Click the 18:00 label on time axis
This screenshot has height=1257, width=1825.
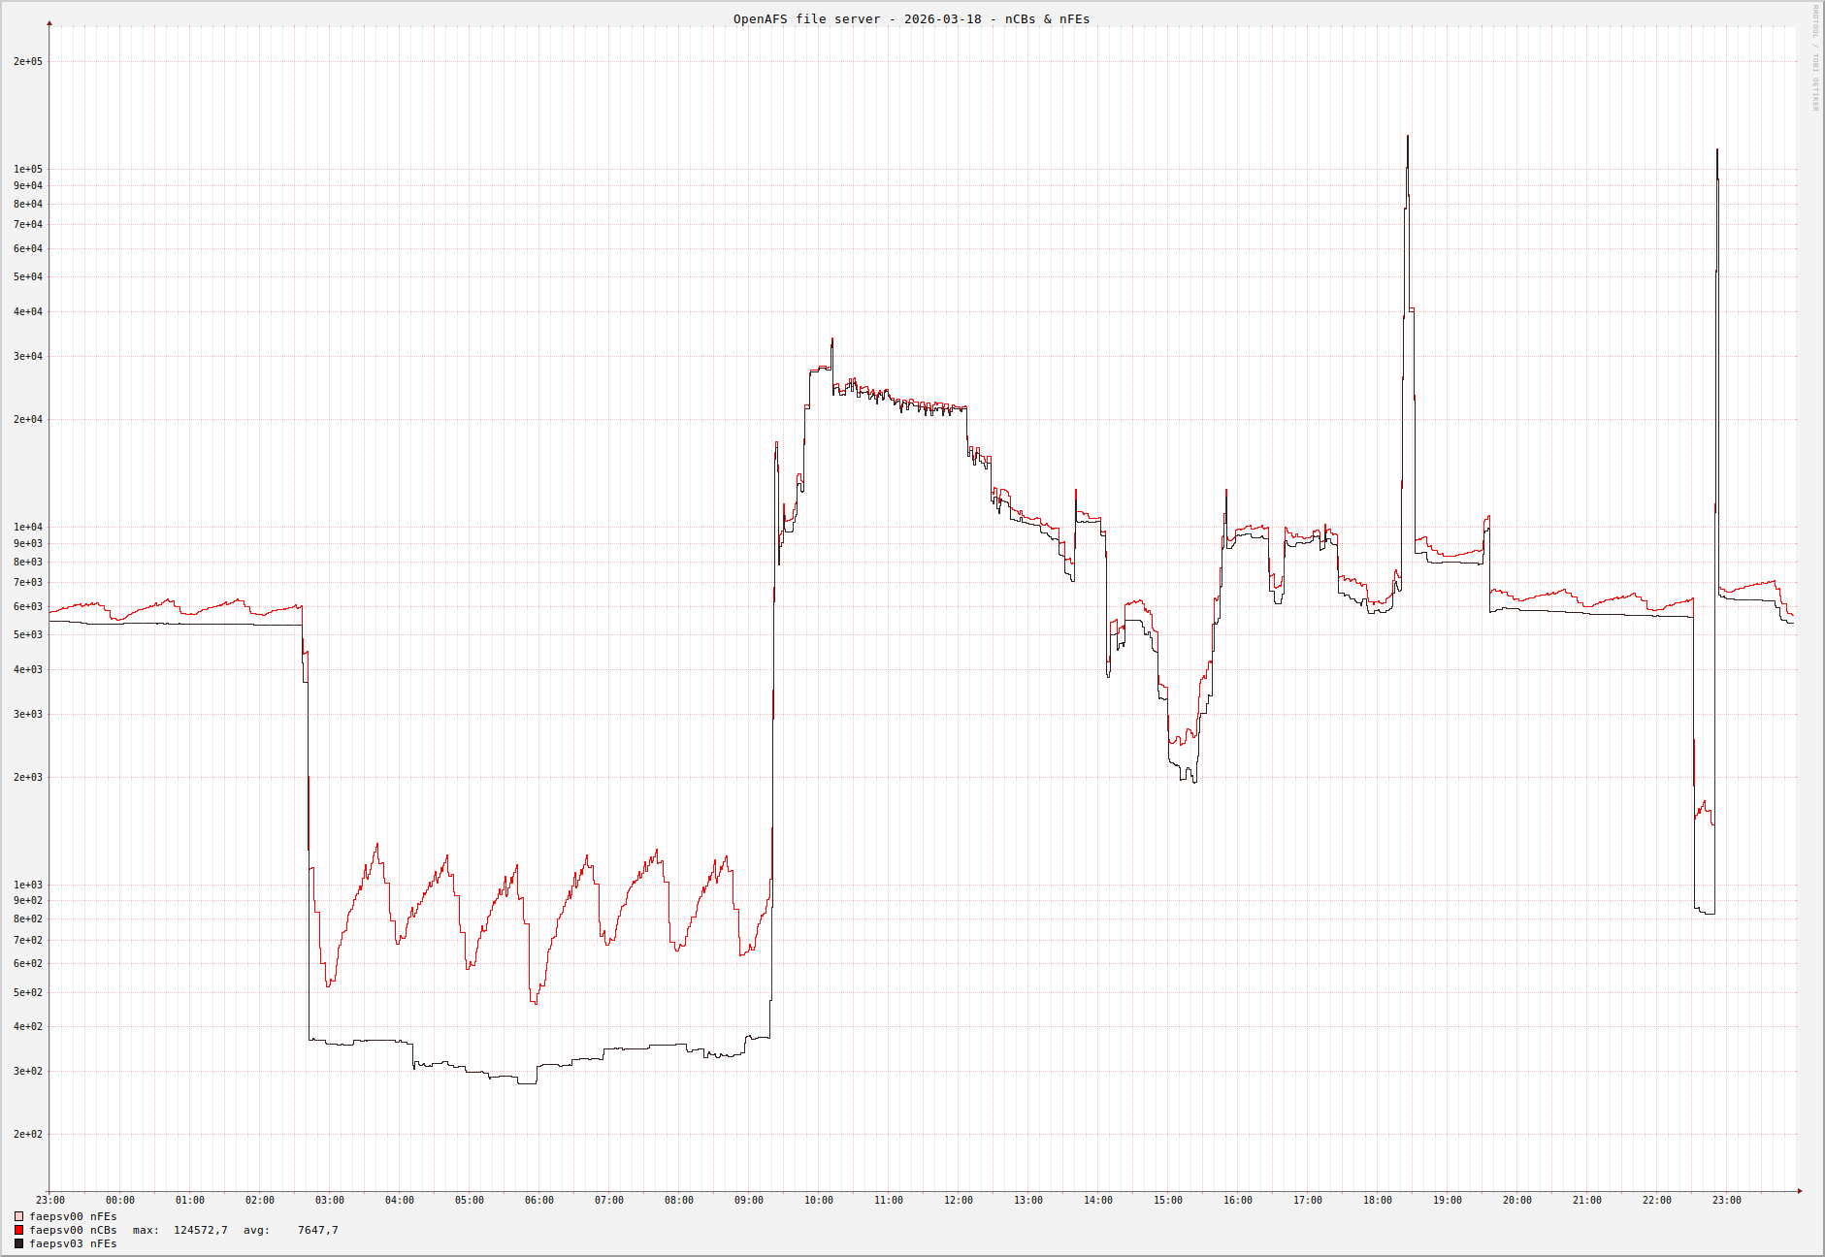click(1377, 1201)
